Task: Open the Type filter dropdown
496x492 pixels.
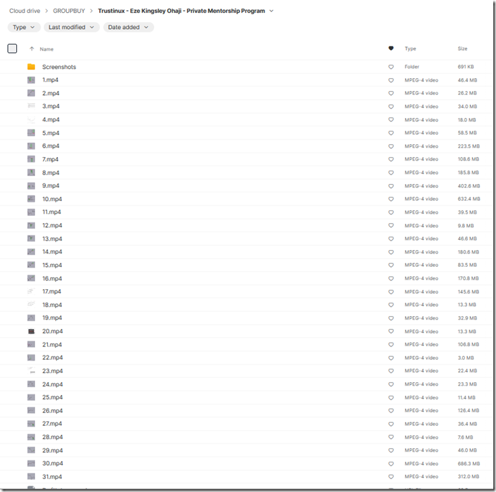Action: pyautogui.click(x=24, y=27)
